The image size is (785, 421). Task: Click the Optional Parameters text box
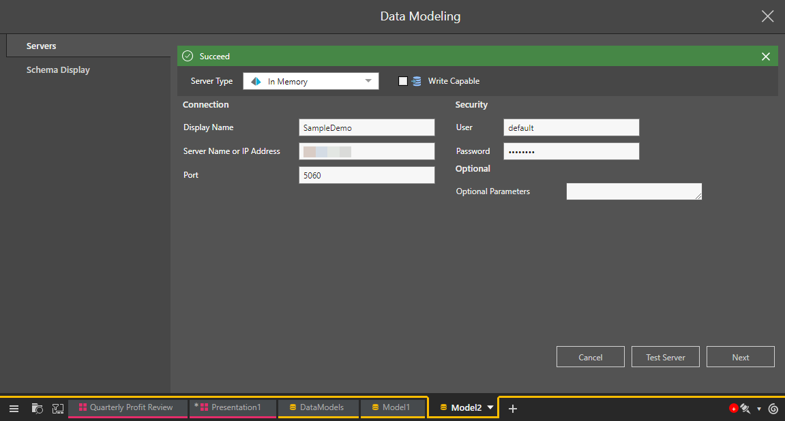pos(634,191)
